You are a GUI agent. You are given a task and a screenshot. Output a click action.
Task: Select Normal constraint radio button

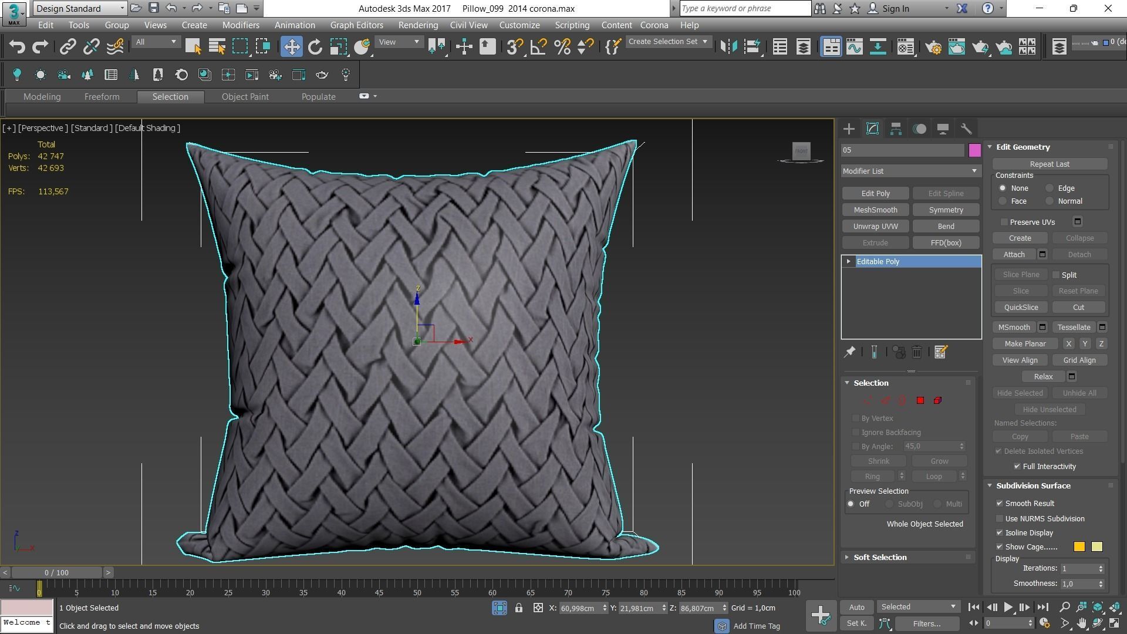(1050, 201)
